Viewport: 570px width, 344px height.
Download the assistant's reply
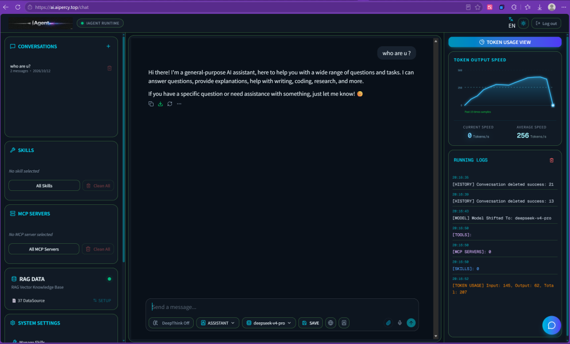(160, 104)
